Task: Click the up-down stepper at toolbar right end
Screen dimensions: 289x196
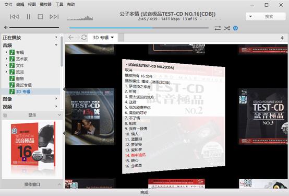Action: coord(282,38)
